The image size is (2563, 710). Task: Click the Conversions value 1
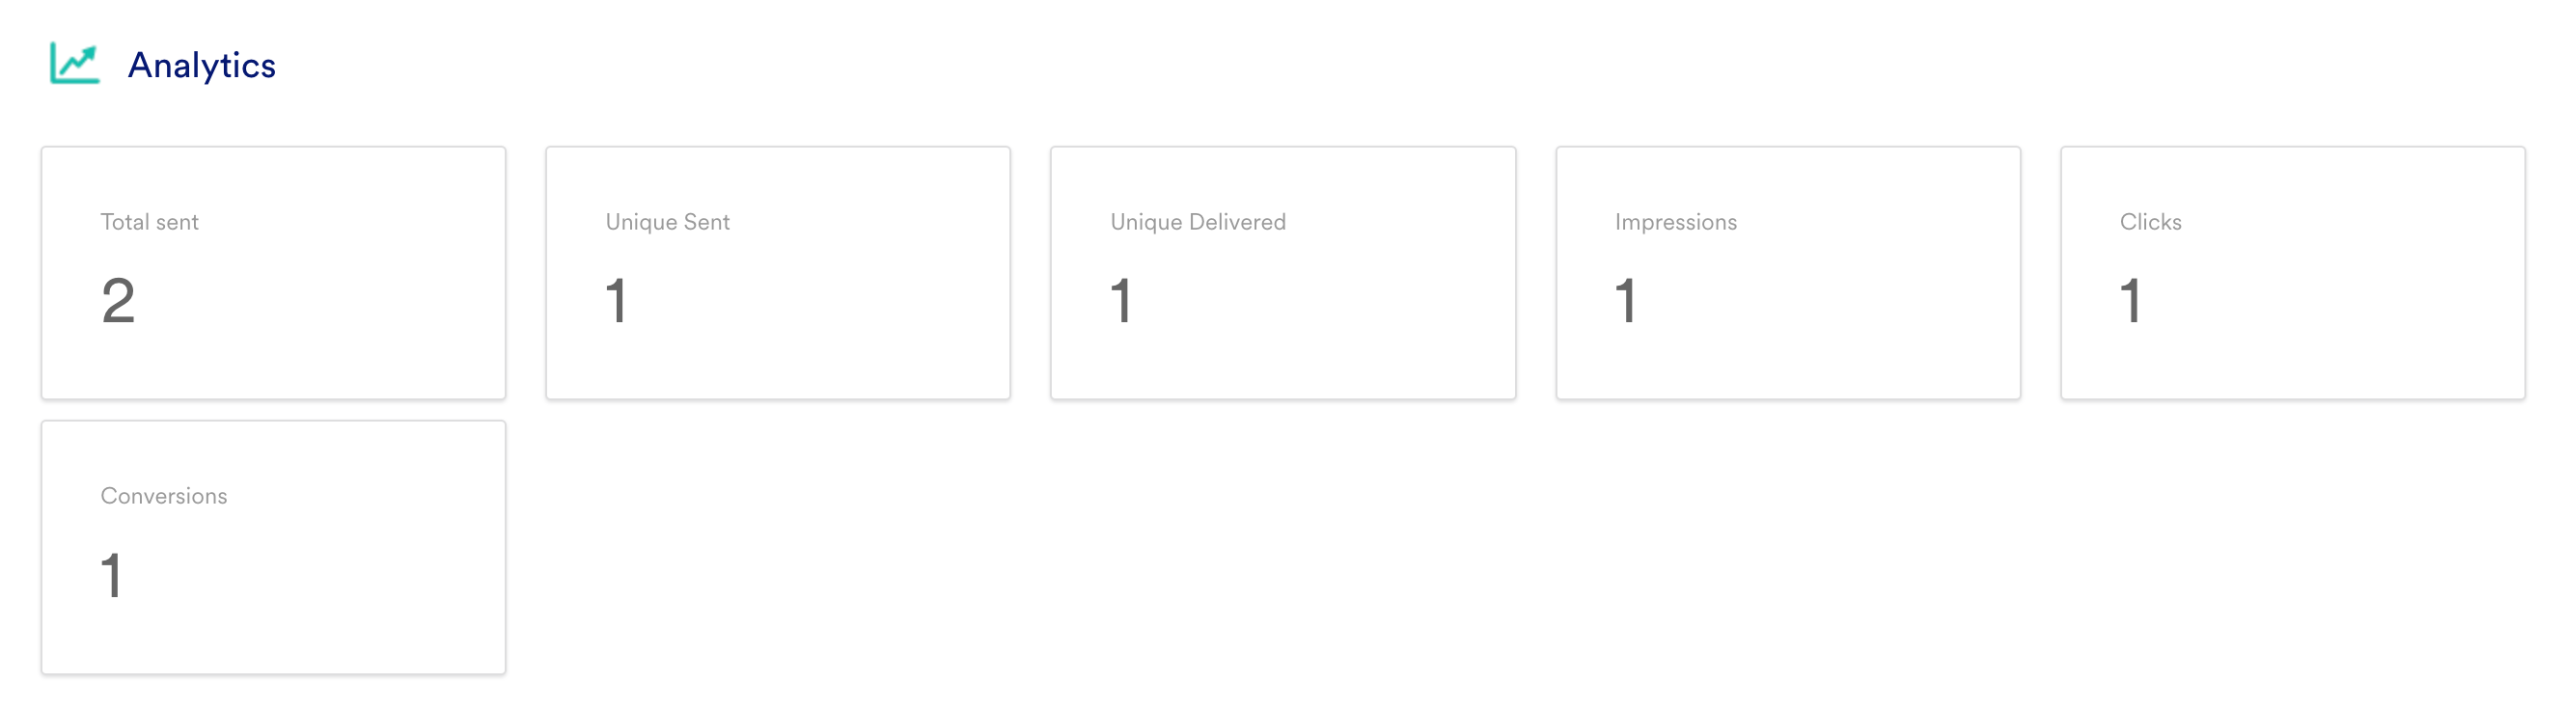click(111, 575)
